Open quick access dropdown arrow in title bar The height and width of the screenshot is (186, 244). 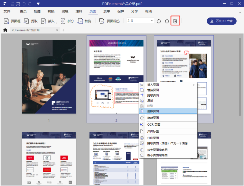(x=38, y=4)
